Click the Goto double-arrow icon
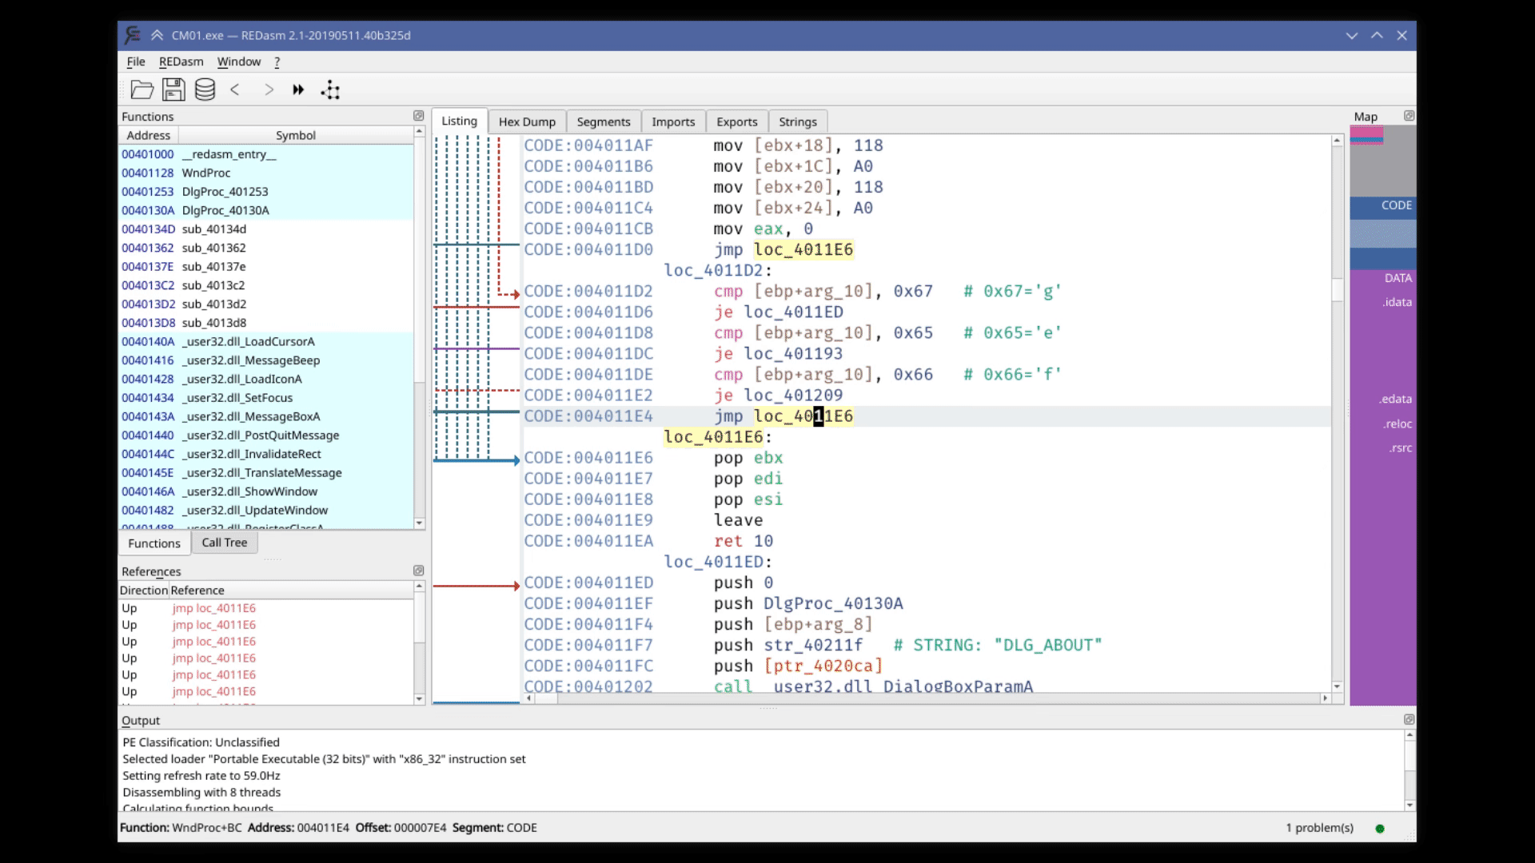This screenshot has height=863, width=1535. tap(298, 90)
